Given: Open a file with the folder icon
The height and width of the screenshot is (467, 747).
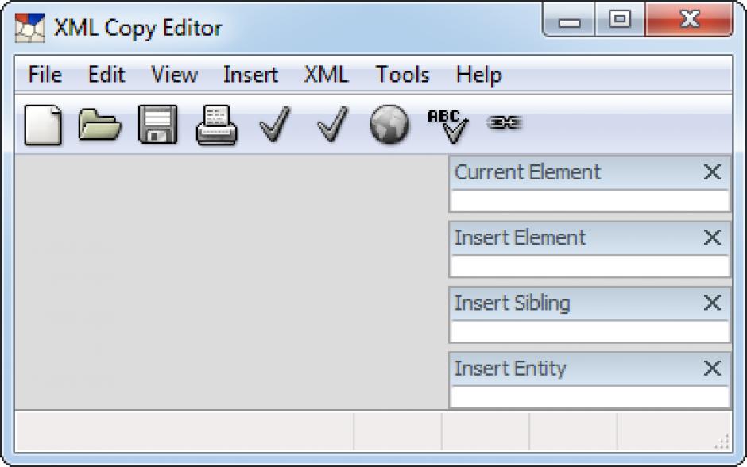Looking at the screenshot, I should 99,125.
